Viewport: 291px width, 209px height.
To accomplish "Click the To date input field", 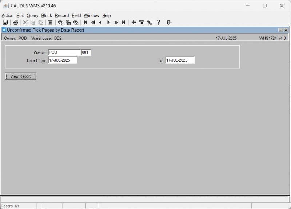I will pos(180,60).
